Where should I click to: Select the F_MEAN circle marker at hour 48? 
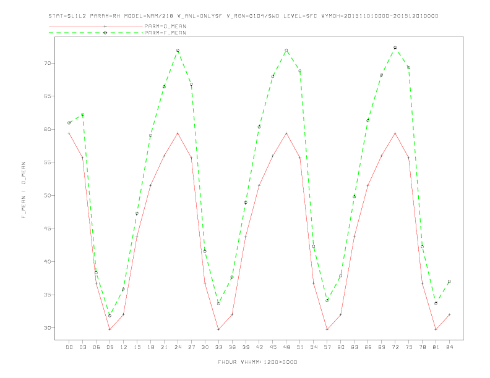click(x=286, y=50)
